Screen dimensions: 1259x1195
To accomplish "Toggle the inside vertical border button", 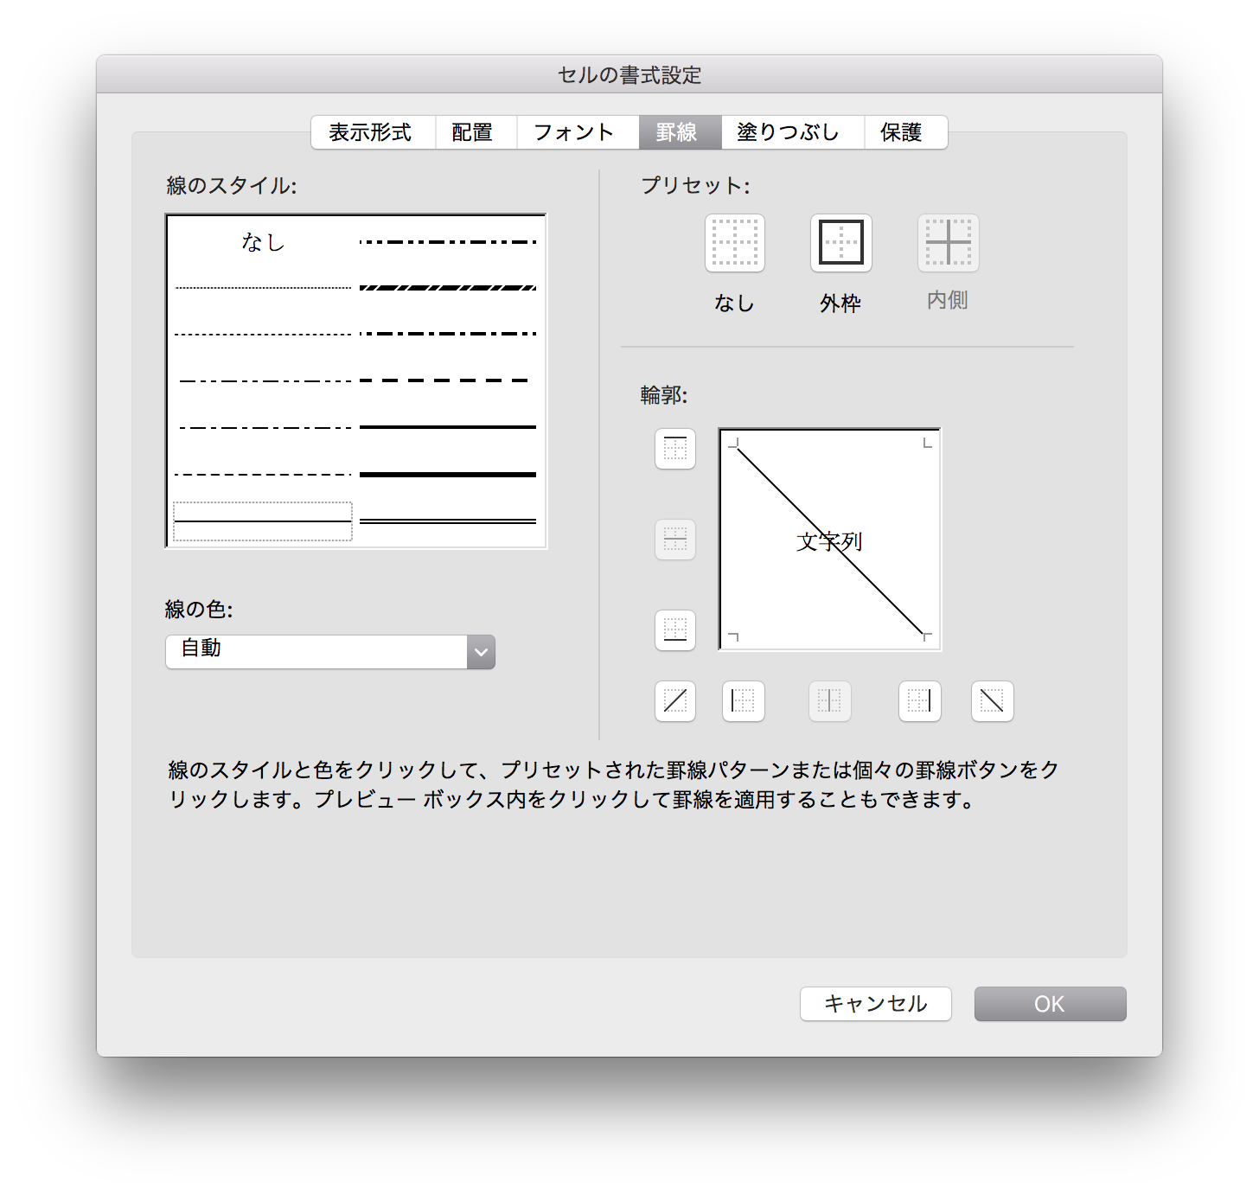I will [830, 700].
